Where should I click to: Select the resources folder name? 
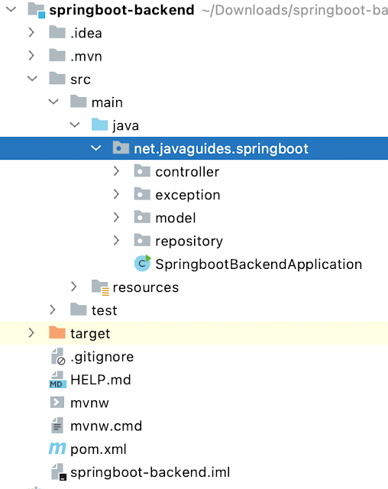pos(146,287)
